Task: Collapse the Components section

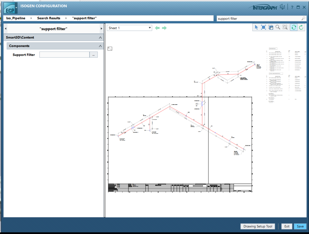Action: 100,46
